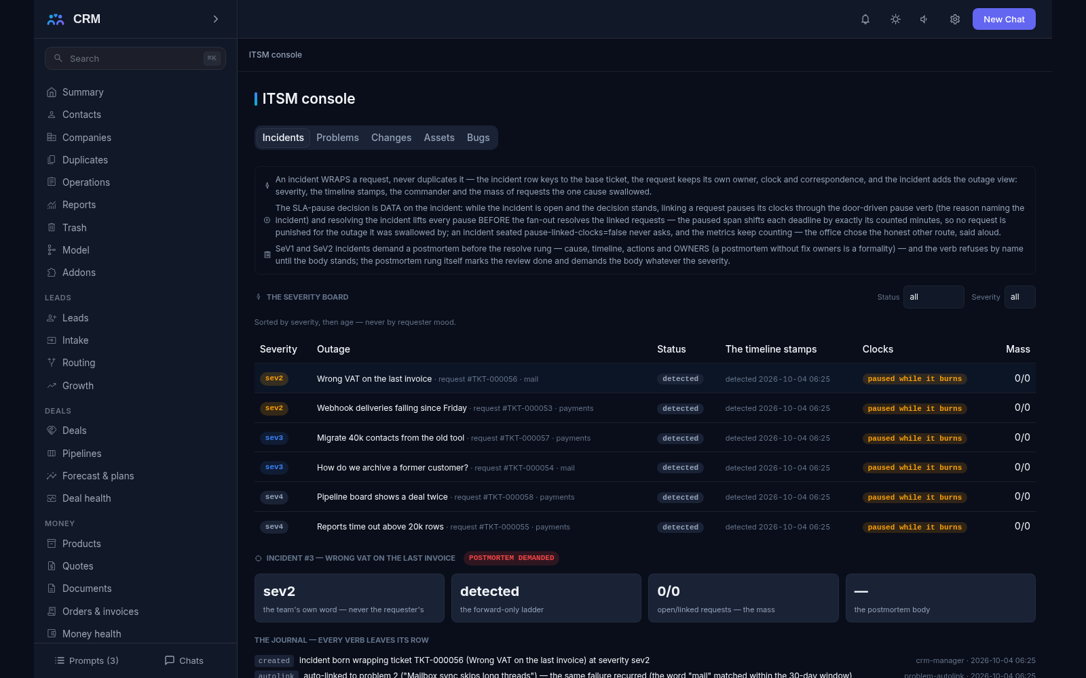This screenshot has width=1086, height=678.
Task: Click the sev2 badge on Wrong VAT row
Action: pos(274,378)
